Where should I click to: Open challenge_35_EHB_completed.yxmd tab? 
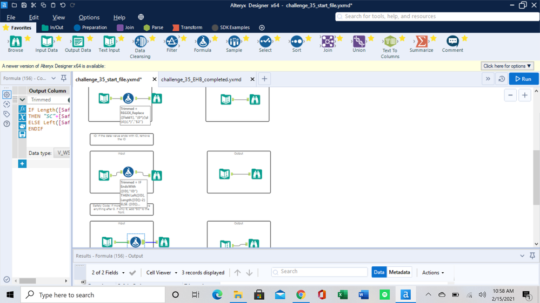pos(201,79)
